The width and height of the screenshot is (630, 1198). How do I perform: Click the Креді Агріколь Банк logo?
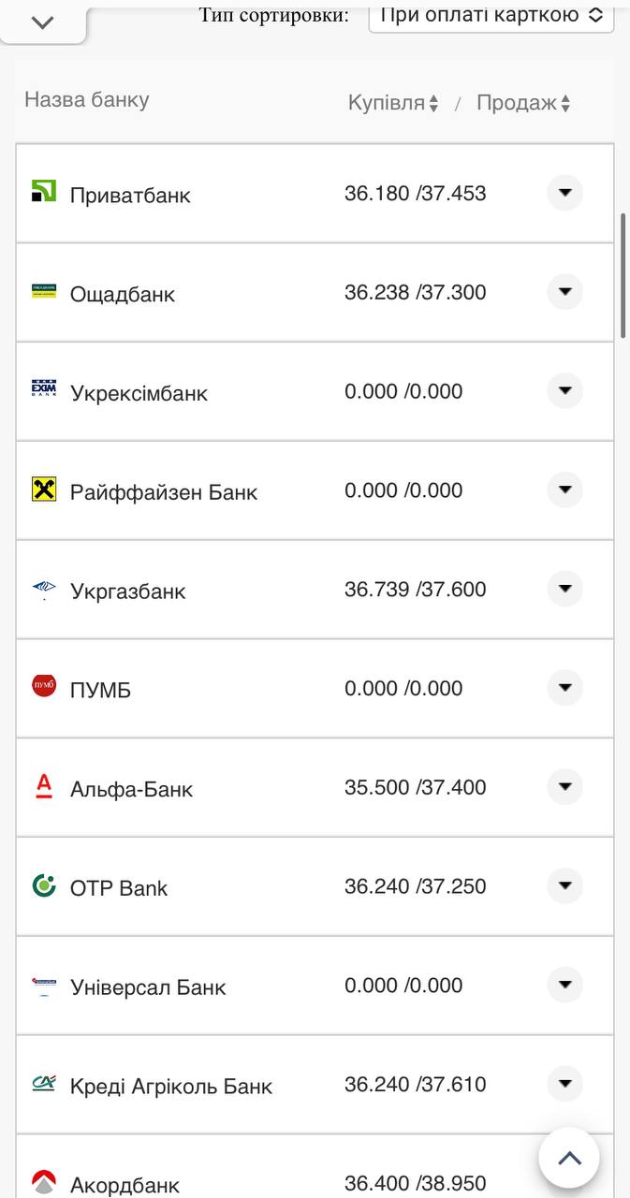pos(44,1083)
